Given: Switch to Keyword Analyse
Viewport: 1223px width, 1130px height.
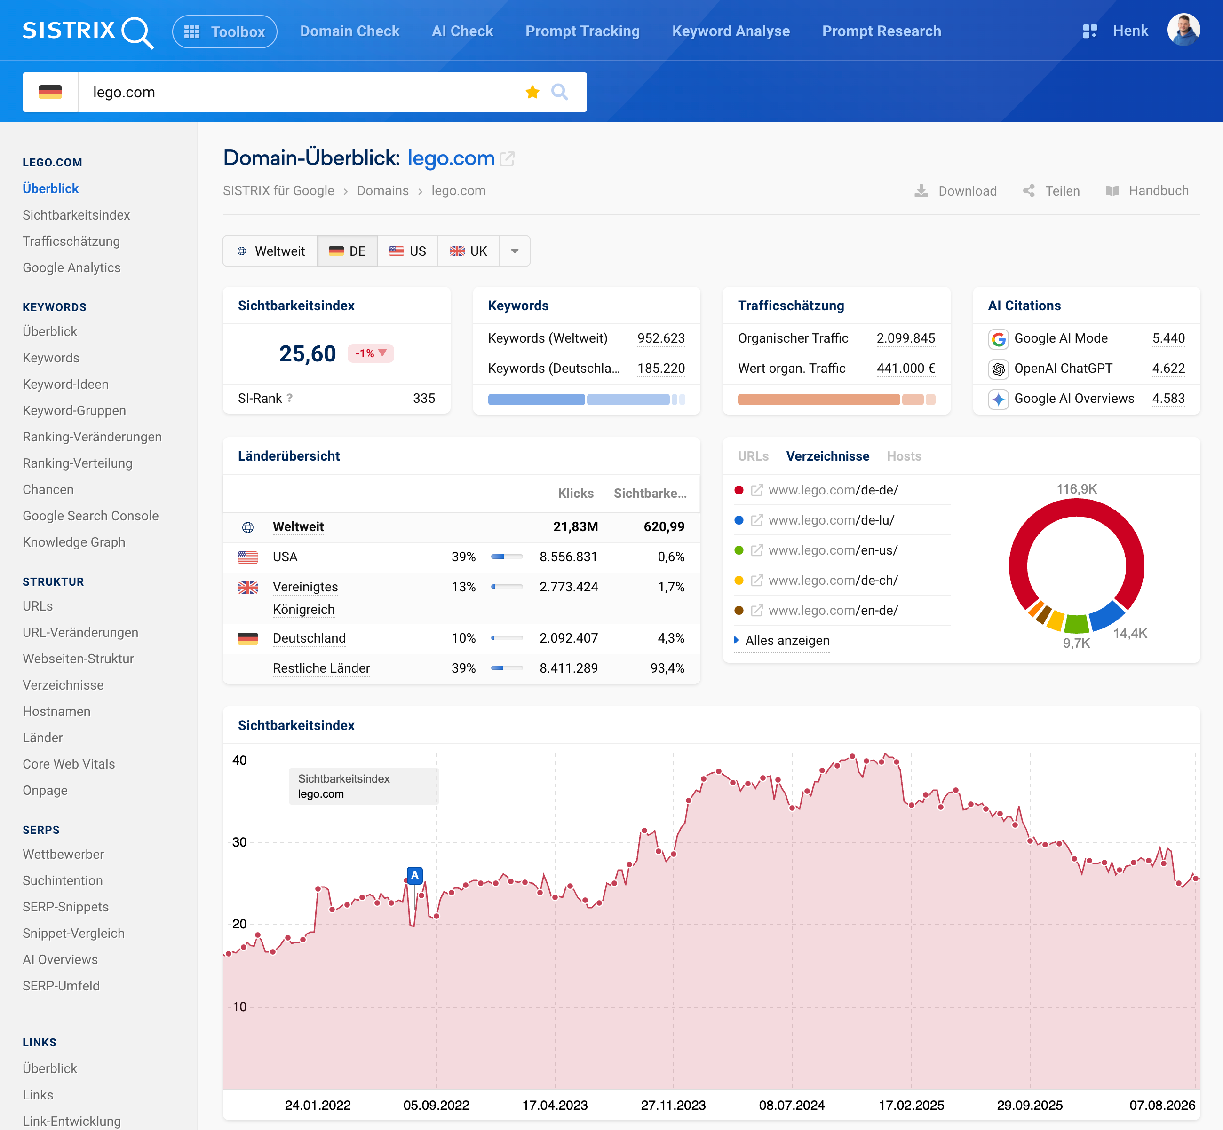Looking at the screenshot, I should pyautogui.click(x=731, y=31).
